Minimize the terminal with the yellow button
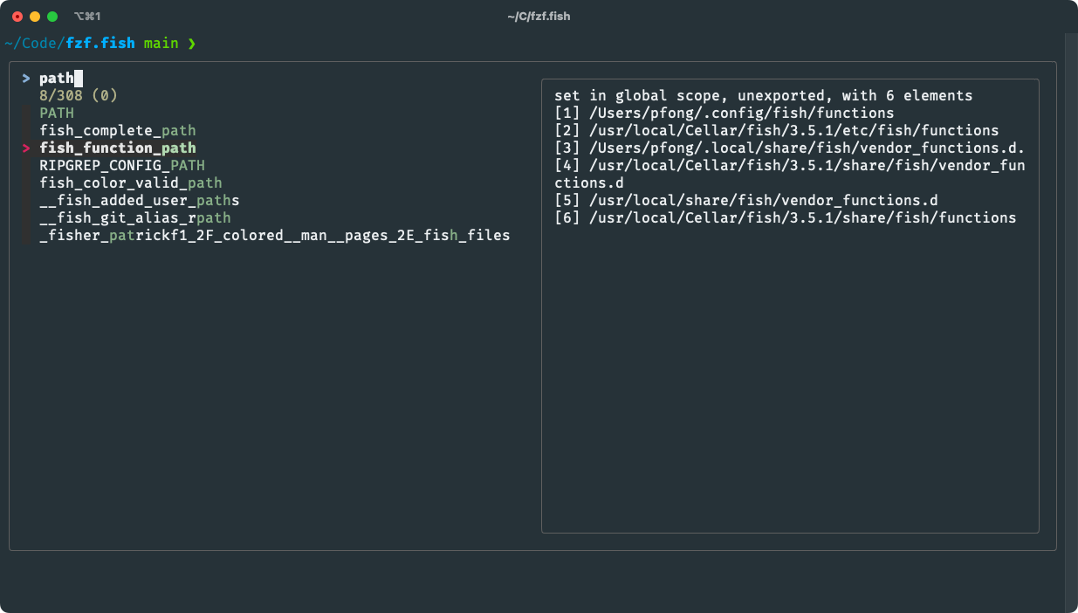Screen dimensions: 1078x613 click(35, 17)
